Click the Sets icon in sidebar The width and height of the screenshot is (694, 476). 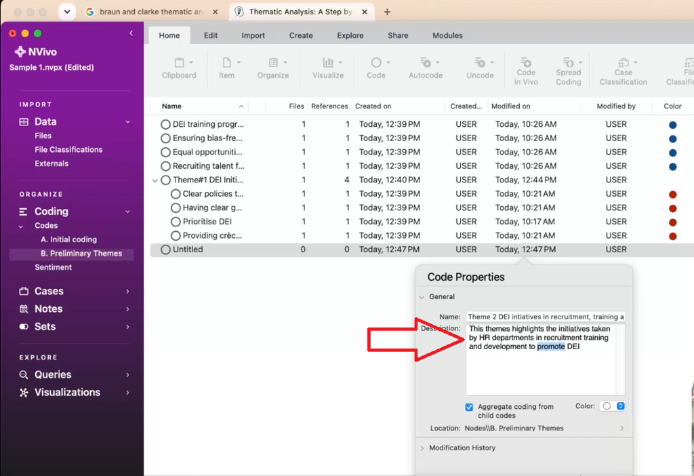pyautogui.click(x=24, y=327)
